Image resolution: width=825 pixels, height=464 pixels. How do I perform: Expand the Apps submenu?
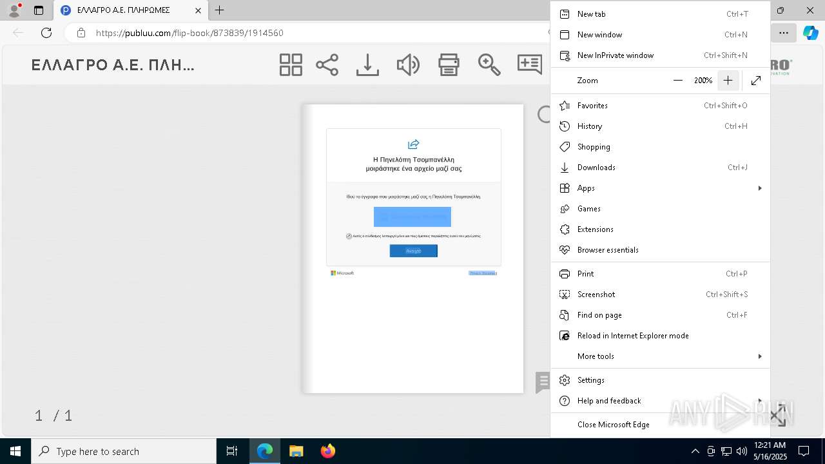coord(660,188)
